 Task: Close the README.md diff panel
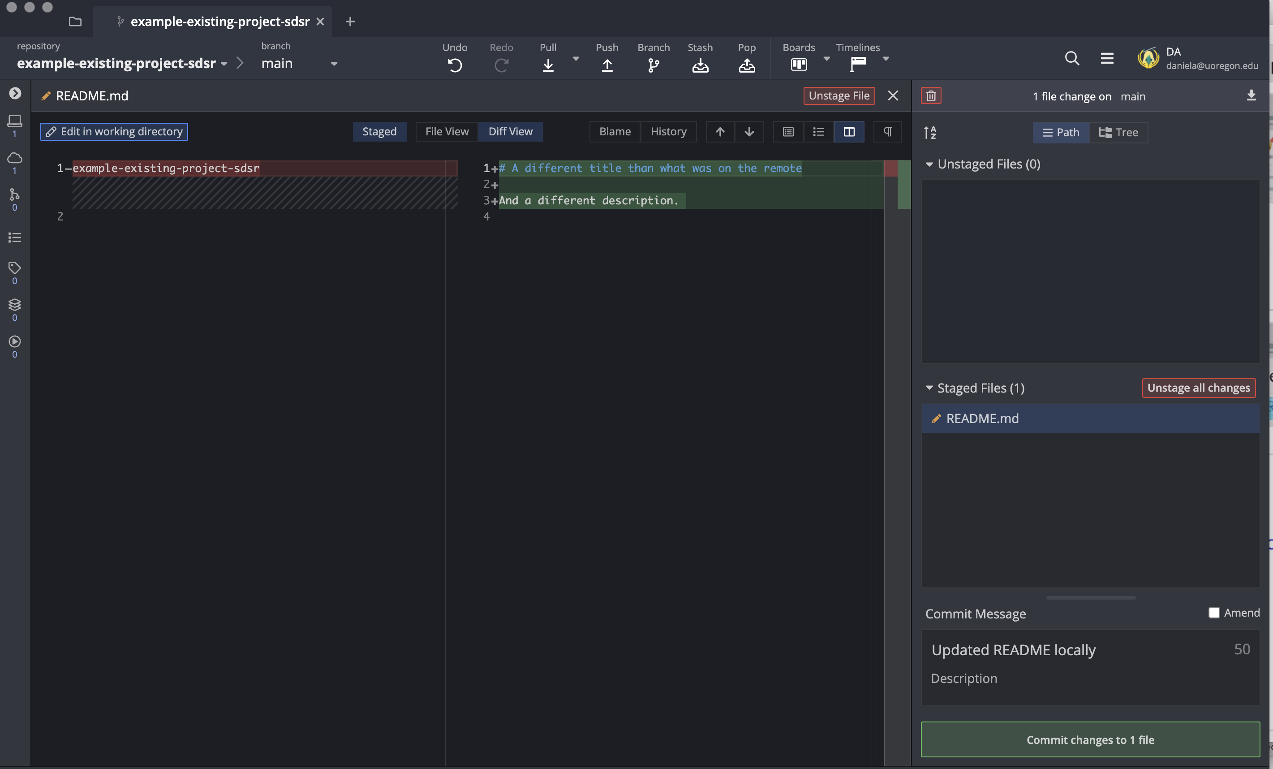pos(893,95)
